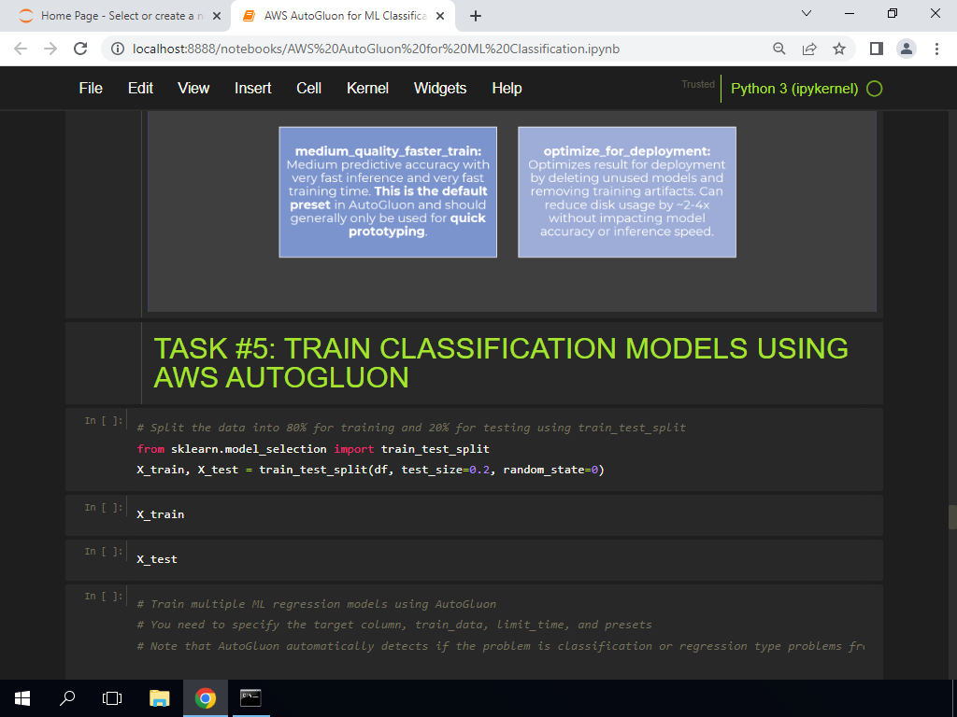Open the Edit menu
This screenshot has width=957, height=717.
click(140, 89)
